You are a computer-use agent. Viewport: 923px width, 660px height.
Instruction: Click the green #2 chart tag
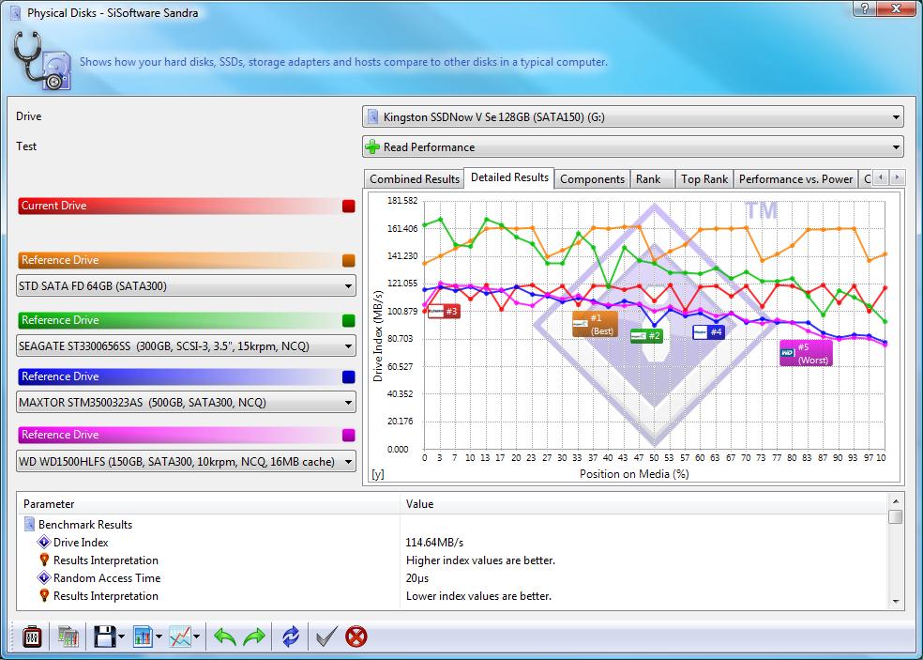[x=646, y=336]
